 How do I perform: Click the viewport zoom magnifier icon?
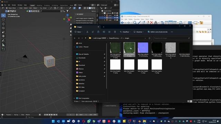pos(71,24)
